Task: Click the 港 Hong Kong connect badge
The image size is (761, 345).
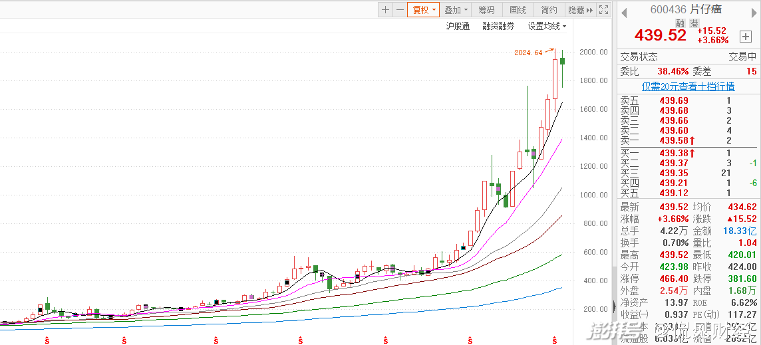Action: [x=694, y=23]
